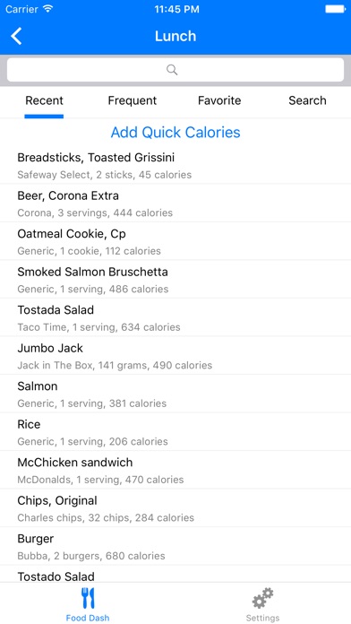This screenshot has height=624, width=351.
Task: Choose Beer, Corona Extra item
Action: [175, 204]
